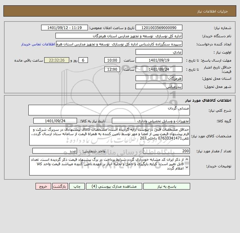Click delivery city field 'بندرعباس'
Screen dimensions: 240x233
(x=159, y=86)
